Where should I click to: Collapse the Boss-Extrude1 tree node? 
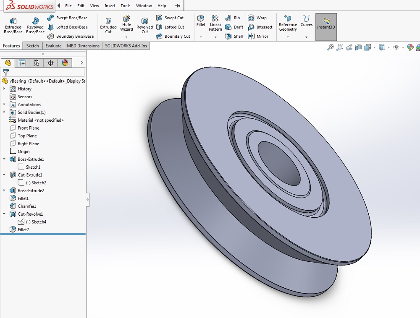coord(4,159)
